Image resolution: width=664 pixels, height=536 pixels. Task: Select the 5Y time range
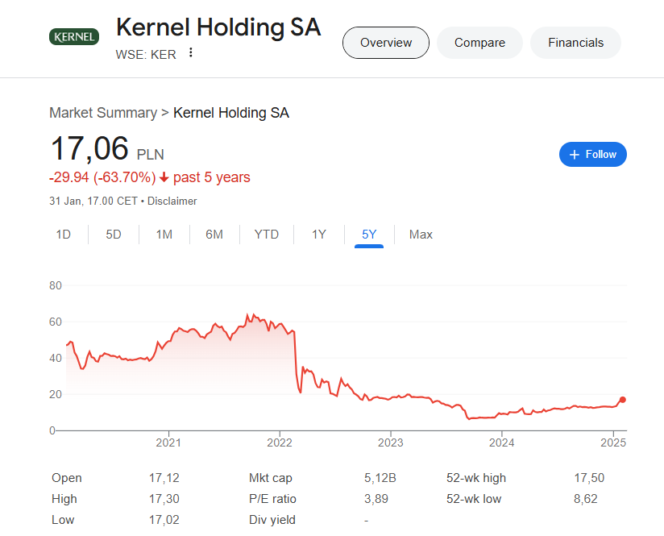(369, 235)
